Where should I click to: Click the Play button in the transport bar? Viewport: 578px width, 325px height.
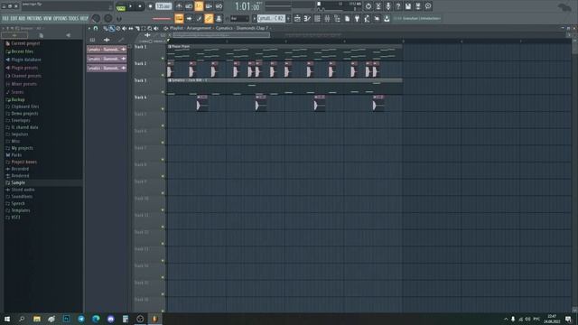[130, 6]
